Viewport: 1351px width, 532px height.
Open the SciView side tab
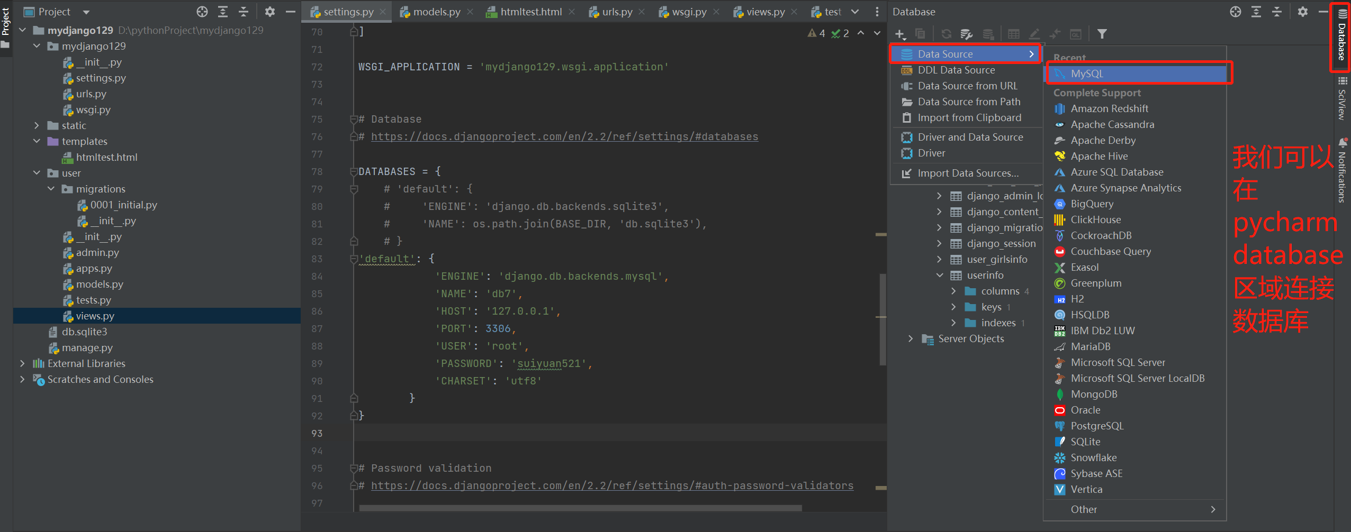point(1341,98)
